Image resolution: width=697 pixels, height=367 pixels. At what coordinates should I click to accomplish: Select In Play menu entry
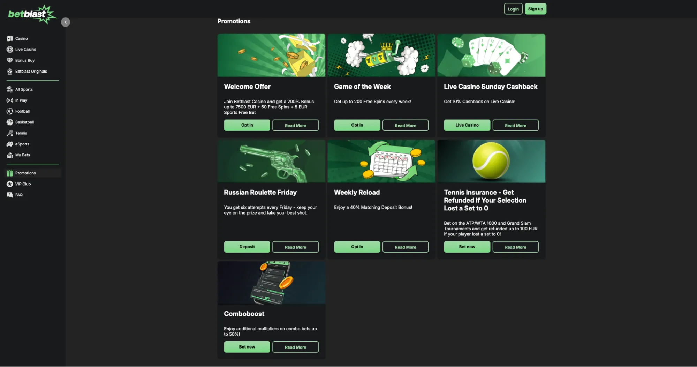coord(21,100)
